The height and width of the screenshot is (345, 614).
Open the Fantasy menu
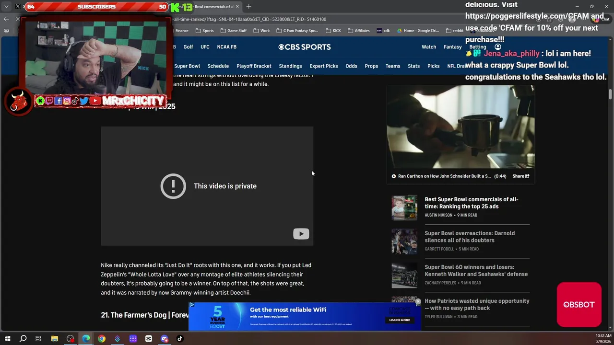tap(452, 47)
